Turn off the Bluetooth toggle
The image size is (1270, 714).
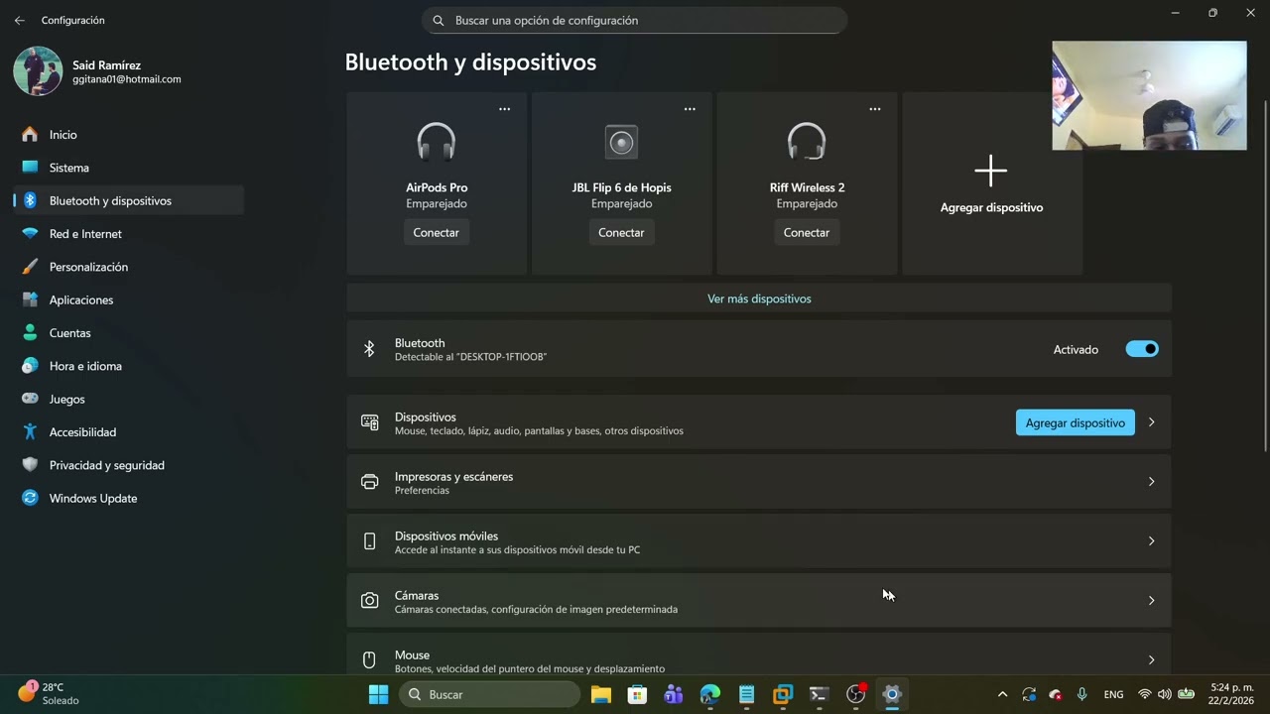tap(1142, 349)
